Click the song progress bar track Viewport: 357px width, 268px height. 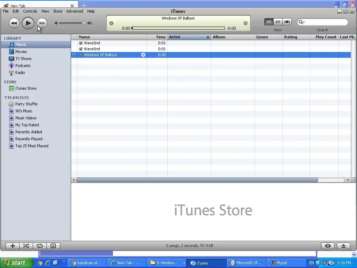178,28
